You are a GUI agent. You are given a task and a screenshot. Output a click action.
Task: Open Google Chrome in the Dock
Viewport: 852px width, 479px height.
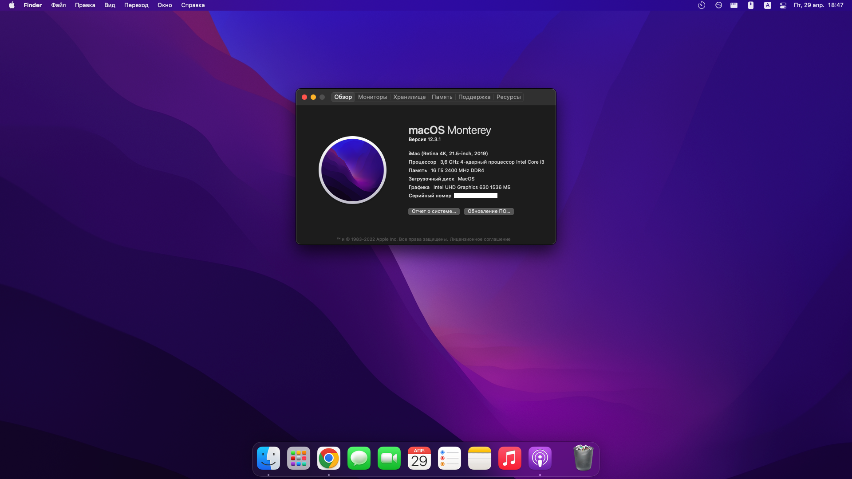coord(329,458)
